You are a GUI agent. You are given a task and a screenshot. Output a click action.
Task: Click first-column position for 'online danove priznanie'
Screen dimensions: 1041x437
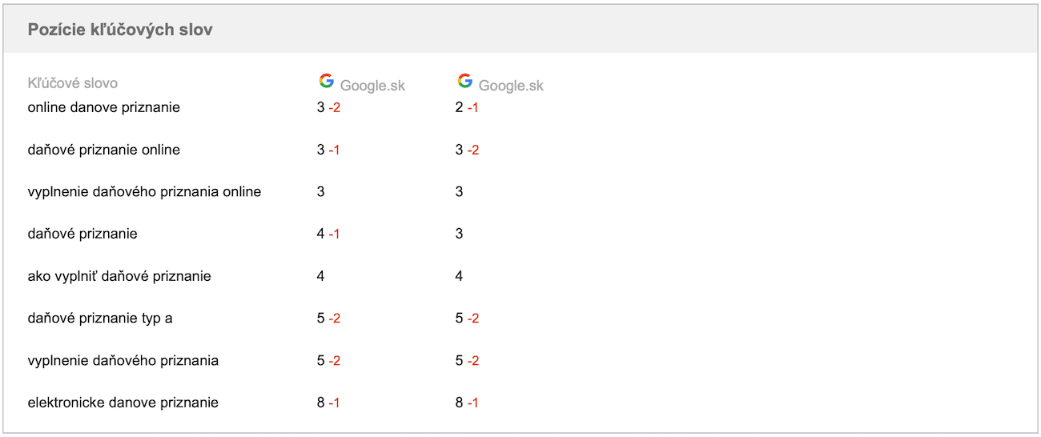coord(328,107)
